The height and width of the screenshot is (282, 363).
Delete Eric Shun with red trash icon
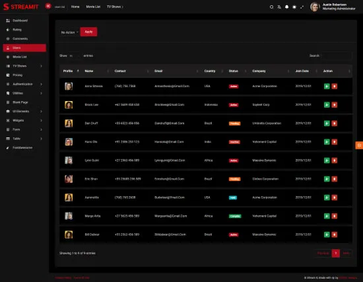[335, 179]
